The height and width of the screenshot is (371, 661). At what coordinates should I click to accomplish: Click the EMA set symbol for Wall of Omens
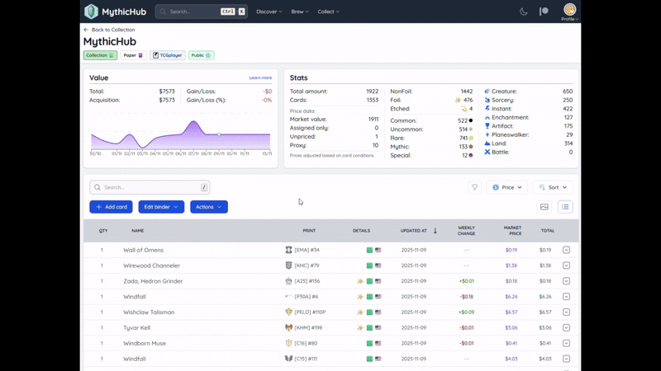pos(288,250)
